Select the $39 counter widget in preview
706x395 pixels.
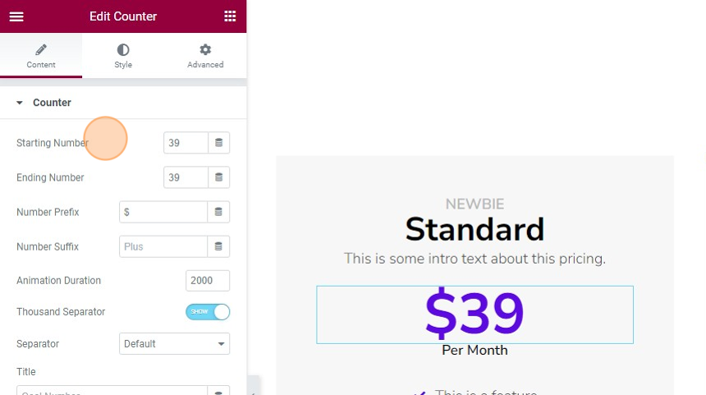click(474, 315)
